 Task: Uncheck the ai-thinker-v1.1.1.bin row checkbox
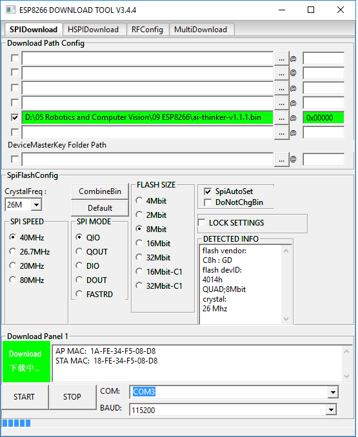[x=15, y=117]
